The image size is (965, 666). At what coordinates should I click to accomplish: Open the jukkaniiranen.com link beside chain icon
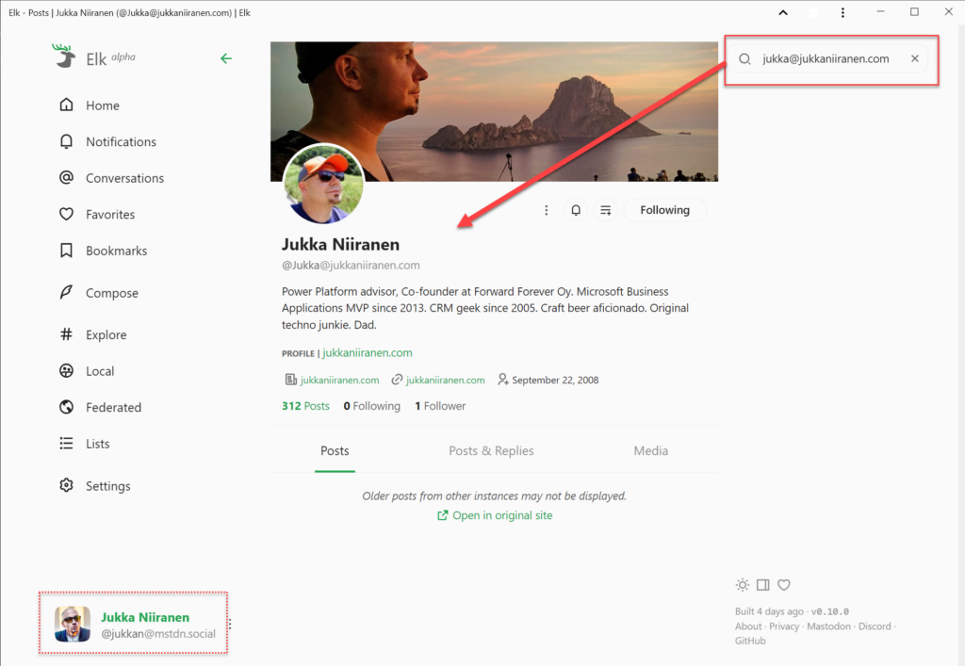click(446, 380)
